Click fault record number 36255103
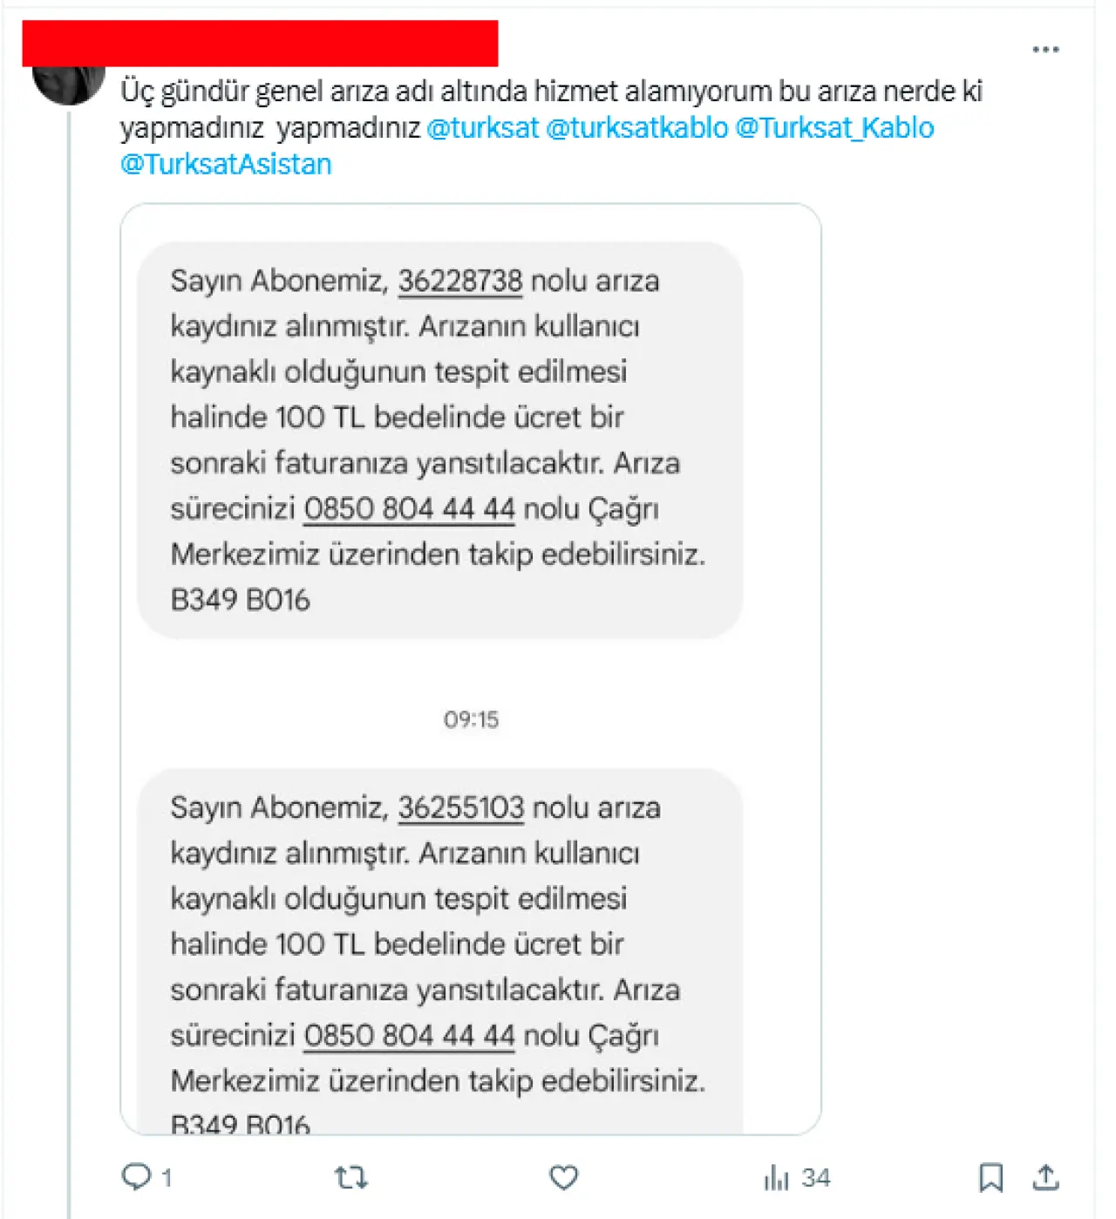The image size is (1116, 1219). pos(461,807)
